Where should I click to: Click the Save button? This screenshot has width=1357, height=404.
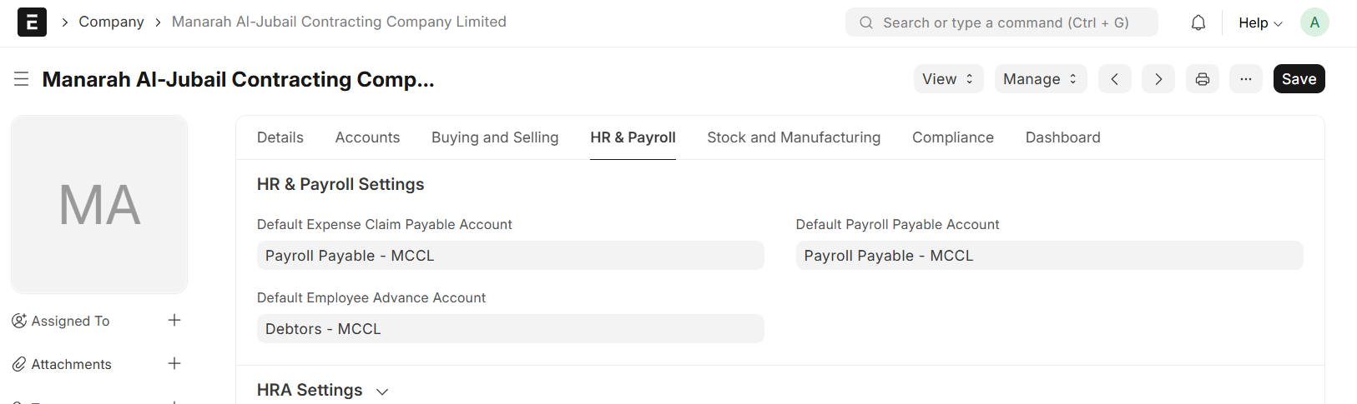point(1299,79)
